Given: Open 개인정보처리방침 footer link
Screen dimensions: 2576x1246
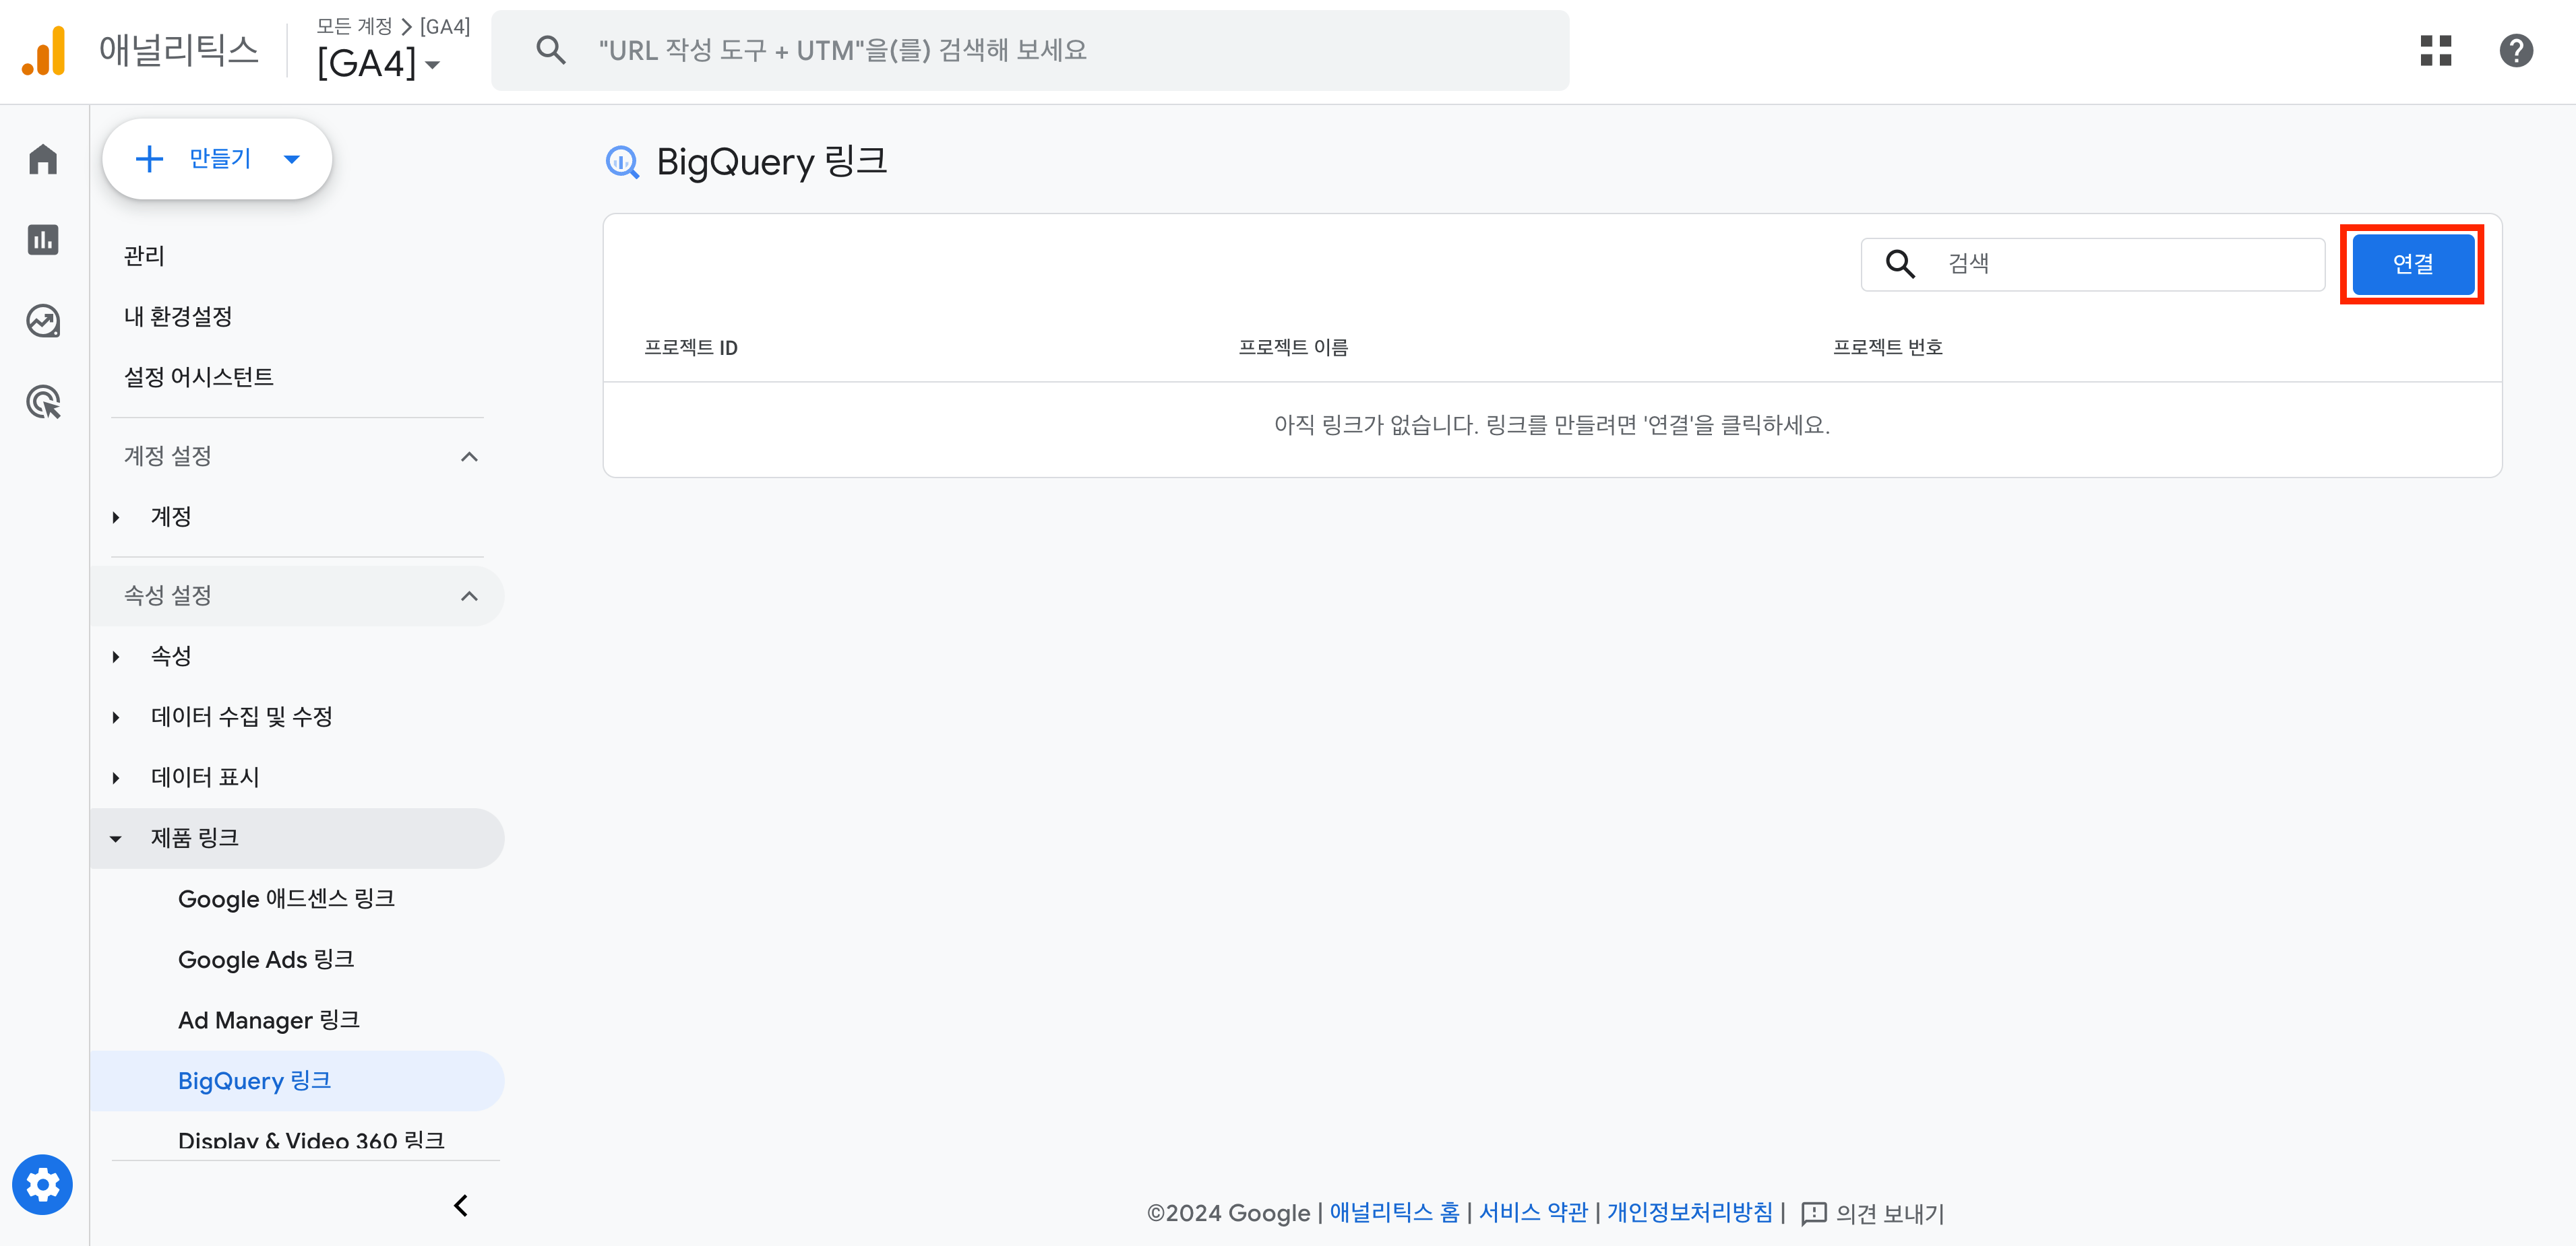Looking at the screenshot, I should (x=1689, y=1212).
